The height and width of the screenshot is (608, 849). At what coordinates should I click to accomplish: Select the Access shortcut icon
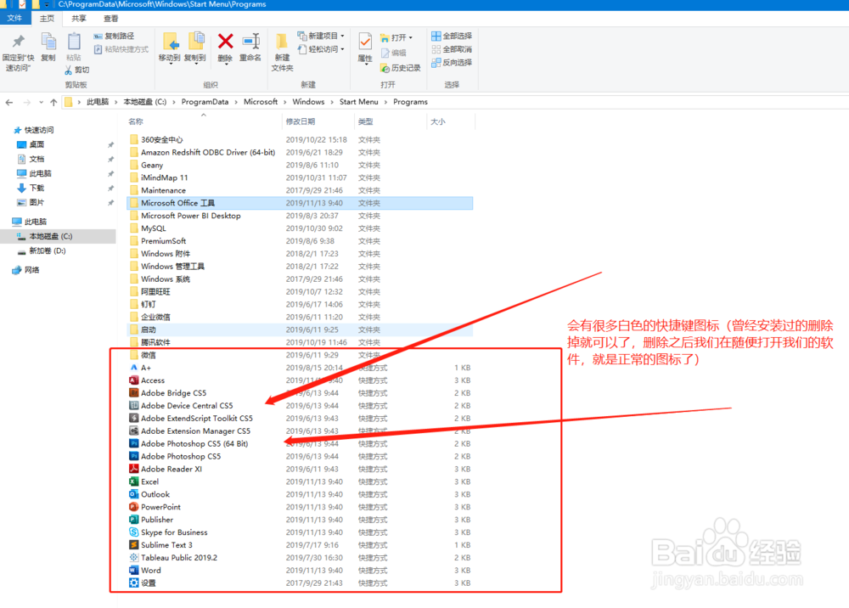(x=134, y=380)
